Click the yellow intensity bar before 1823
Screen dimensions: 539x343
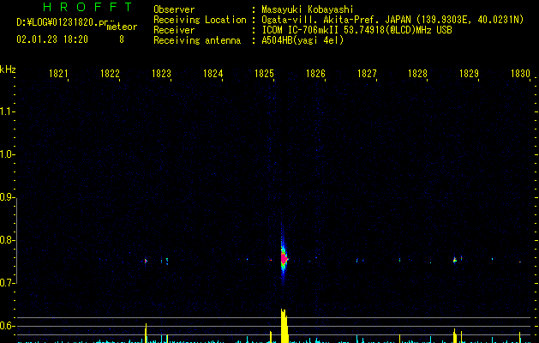coord(146,333)
